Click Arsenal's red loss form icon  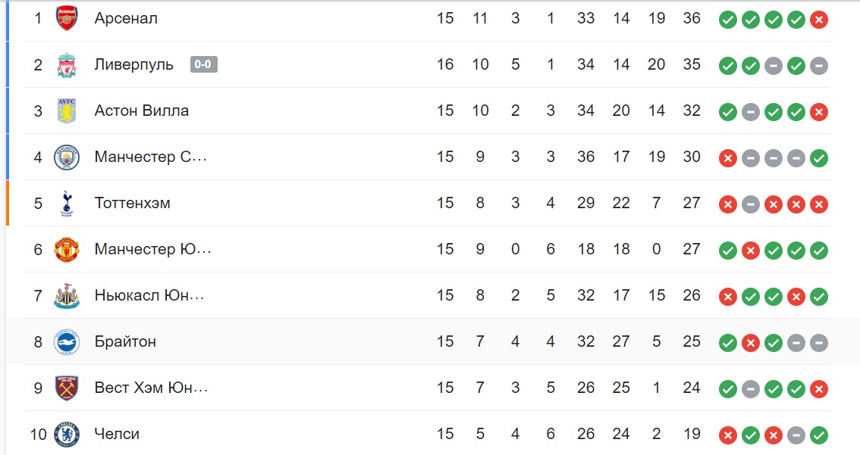pyautogui.click(x=819, y=20)
